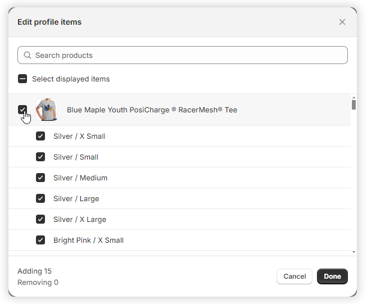The image size is (367, 304).
Task: Click the Blue Maple tee product thumbnail
Action: (x=46, y=110)
